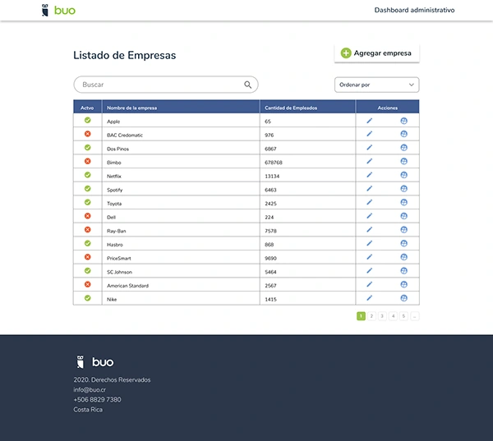Toggle active status for Nike
This screenshot has height=441, width=493.
click(88, 298)
